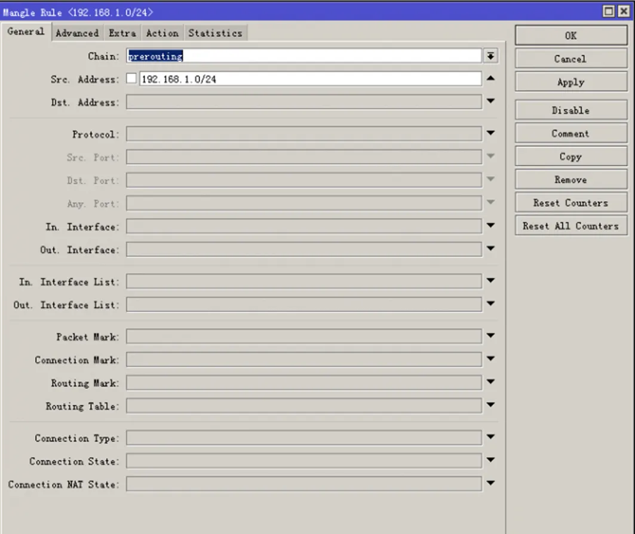The width and height of the screenshot is (635, 534).
Task: Close the Mangle Rule window
Action: 624,11
